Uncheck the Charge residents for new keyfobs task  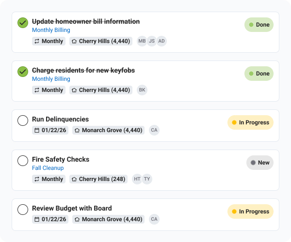[23, 72]
